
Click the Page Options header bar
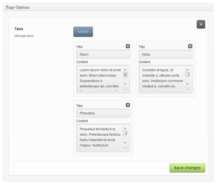pos(108,7)
